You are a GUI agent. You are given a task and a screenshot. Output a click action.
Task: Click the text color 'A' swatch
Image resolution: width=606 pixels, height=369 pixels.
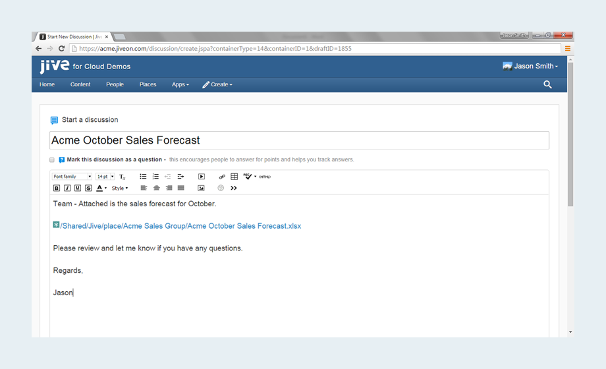99,188
